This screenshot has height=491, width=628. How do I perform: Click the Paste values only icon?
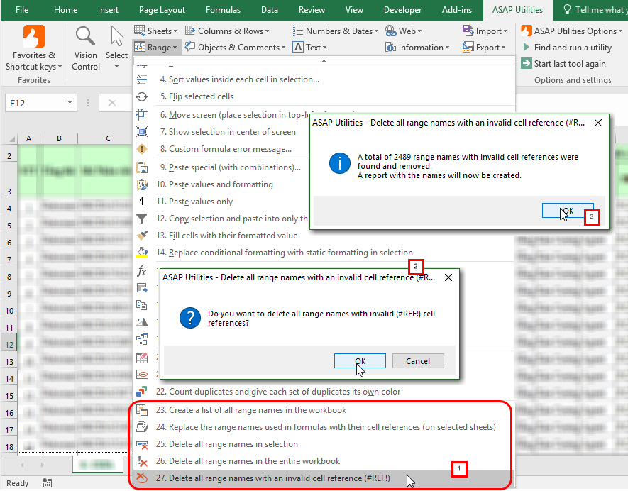[142, 202]
